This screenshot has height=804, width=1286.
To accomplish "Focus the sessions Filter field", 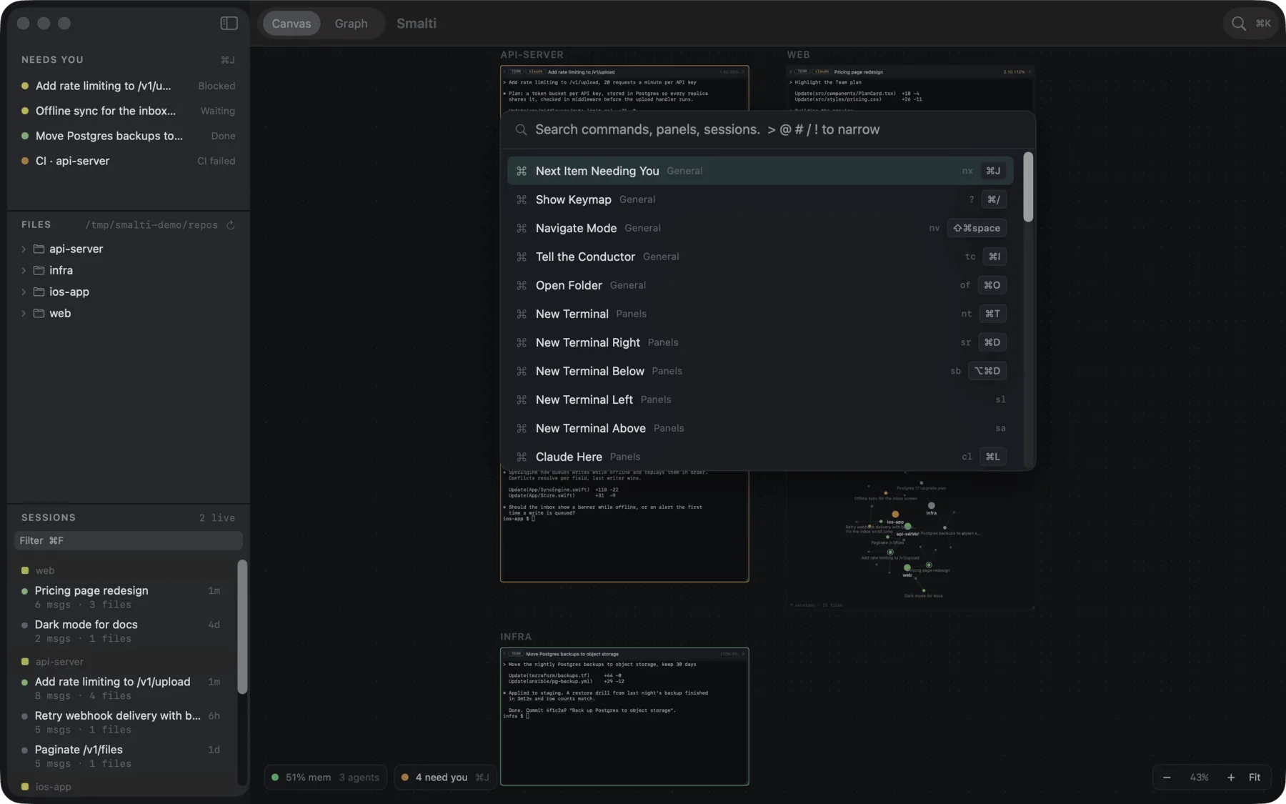I will 129,540.
